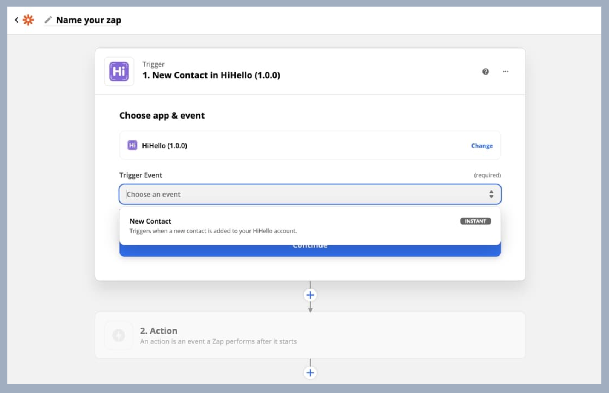
Task: Click the blue Continue button
Action: coord(310,250)
